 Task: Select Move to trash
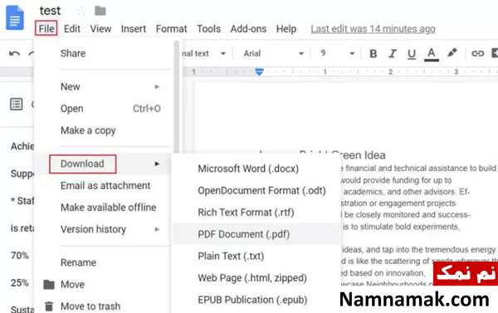click(x=103, y=306)
